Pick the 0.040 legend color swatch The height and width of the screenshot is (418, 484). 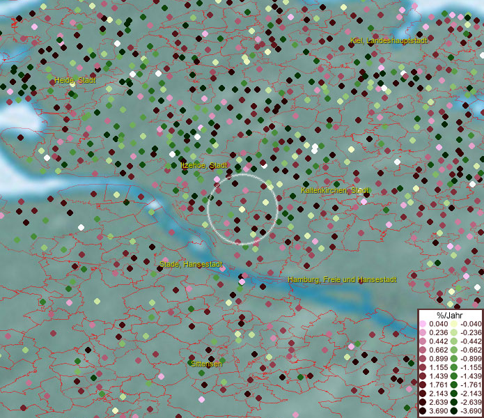423,324
